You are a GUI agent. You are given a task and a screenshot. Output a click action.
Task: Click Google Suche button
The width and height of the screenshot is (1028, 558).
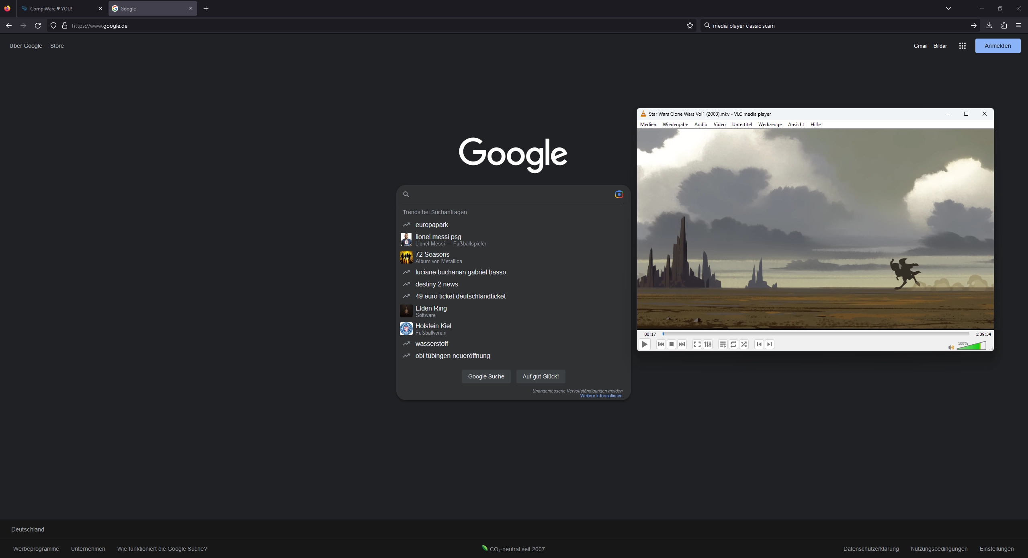[x=486, y=376]
